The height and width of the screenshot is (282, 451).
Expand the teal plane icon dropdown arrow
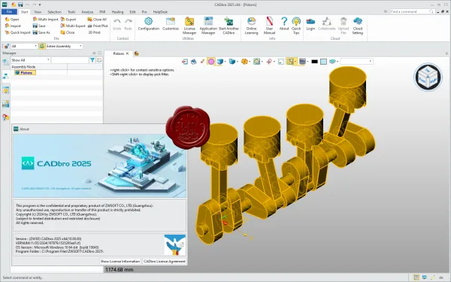[337, 62]
